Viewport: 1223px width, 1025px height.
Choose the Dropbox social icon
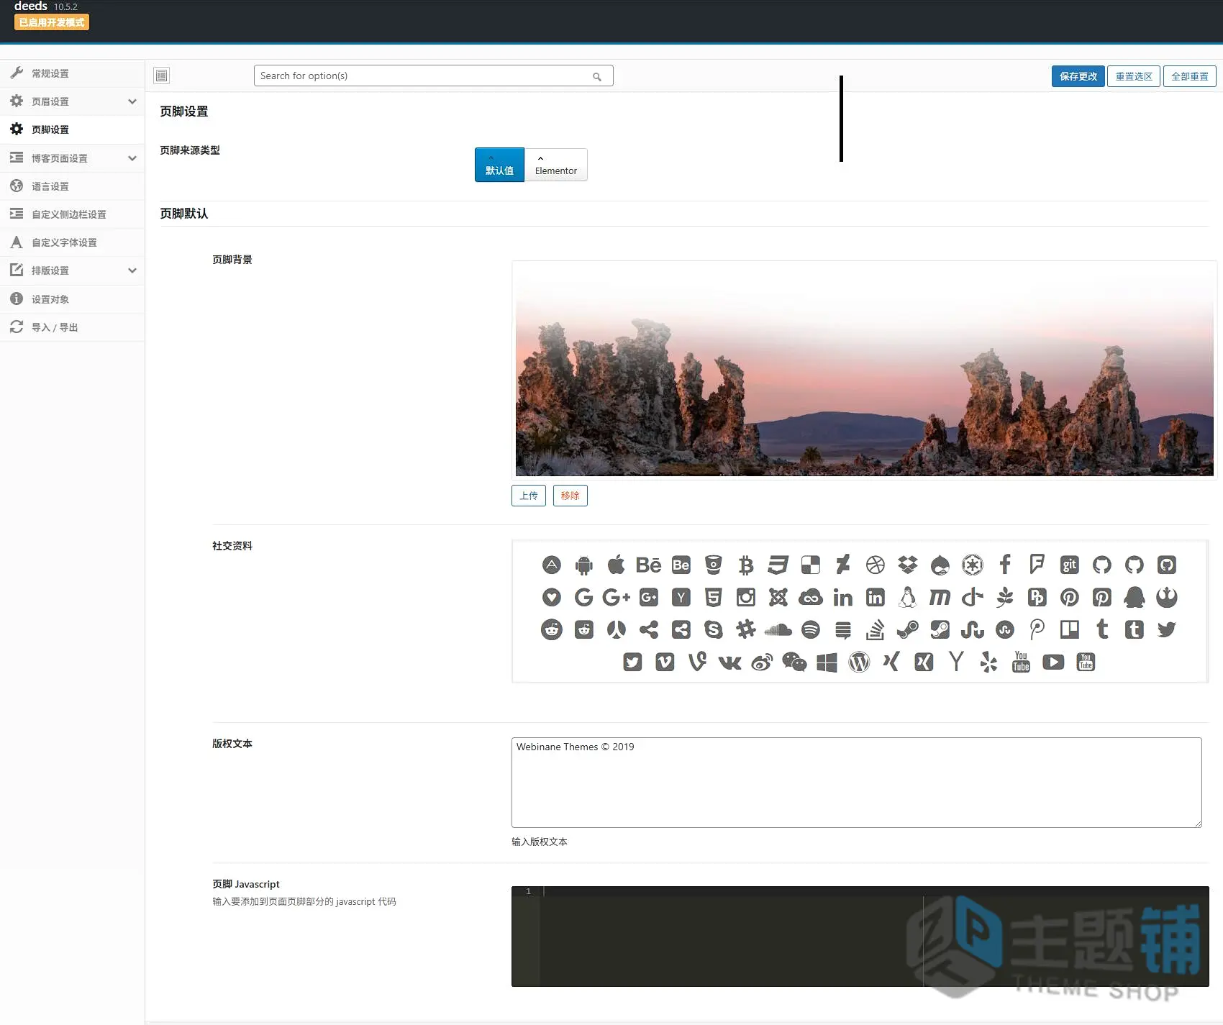coord(908,565)
